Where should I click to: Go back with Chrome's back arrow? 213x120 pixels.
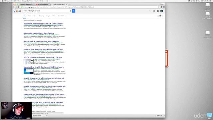(x=14, y=7)
